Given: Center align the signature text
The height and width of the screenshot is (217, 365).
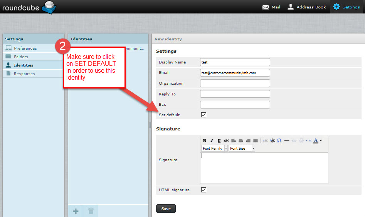Looking at the screenshot, I should tap(241, 141).
